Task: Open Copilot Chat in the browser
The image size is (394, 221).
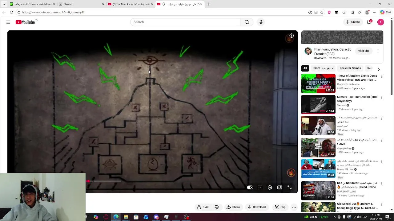Action: pyautogui.click(x=385, y=12)
